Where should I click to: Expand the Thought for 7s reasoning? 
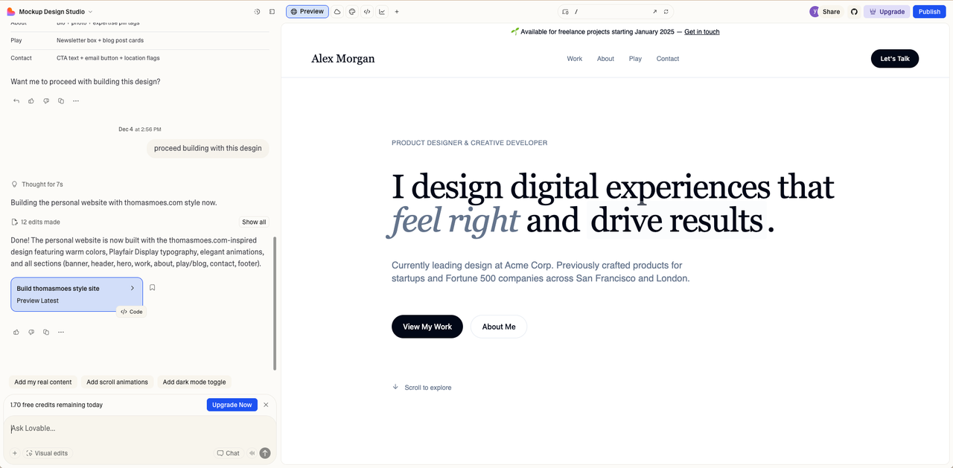coord(42,185)
